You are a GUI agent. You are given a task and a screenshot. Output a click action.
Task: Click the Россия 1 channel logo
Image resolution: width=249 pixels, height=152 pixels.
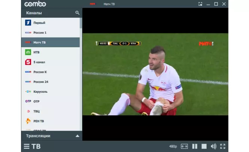click(x=28, y=32)
